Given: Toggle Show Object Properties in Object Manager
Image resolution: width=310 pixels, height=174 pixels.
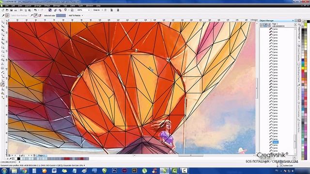Looking at the screenshot, I should (x=261, y=25).
